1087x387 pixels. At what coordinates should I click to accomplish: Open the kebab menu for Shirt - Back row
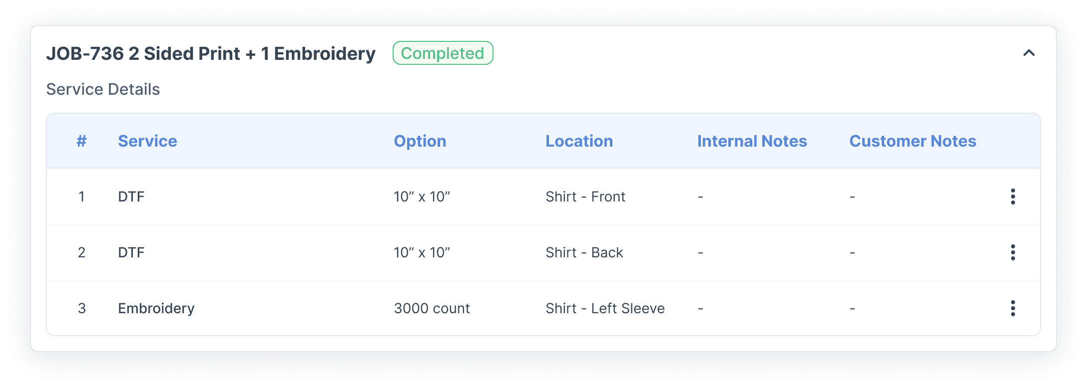click(1013, 252)
